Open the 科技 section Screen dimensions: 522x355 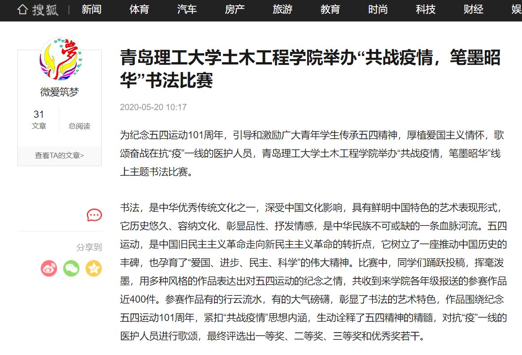426,10
